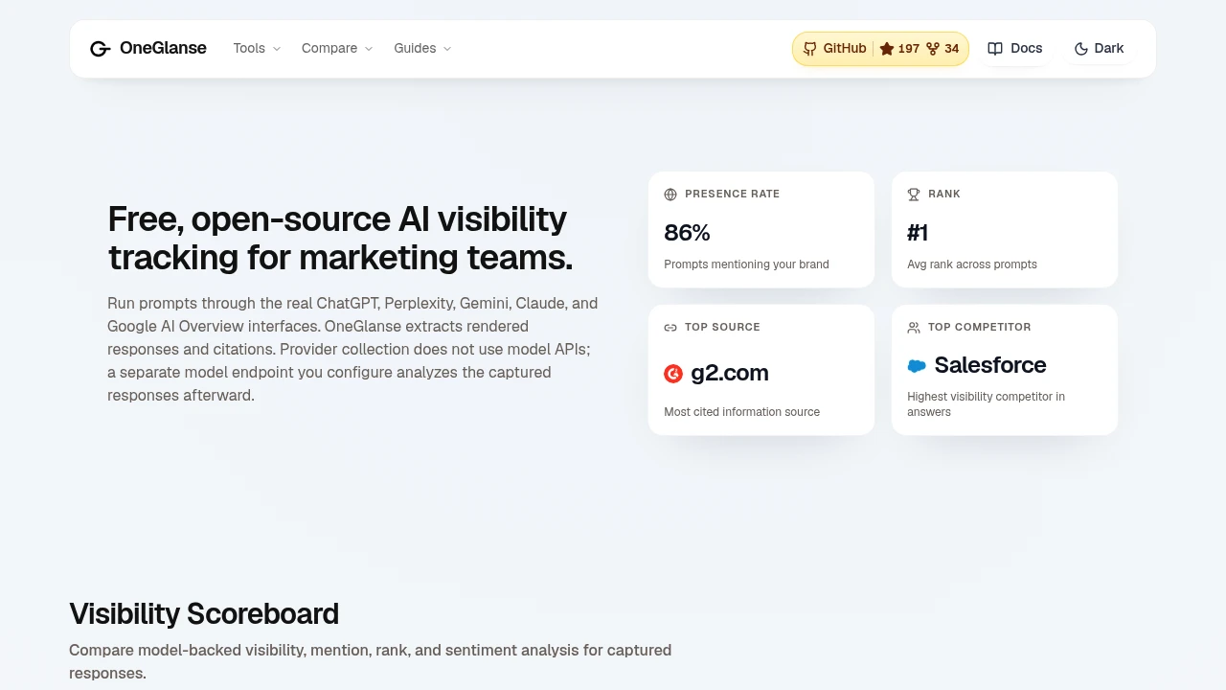Click the OneGlanse logo icon
The height and width of the screenshot is (690, 1226).
[101, 49]
